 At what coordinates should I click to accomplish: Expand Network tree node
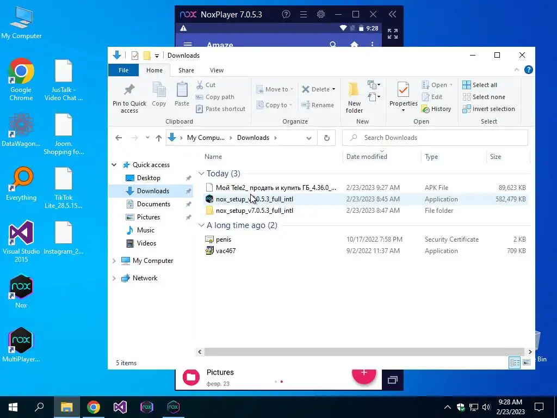[x=114, y=278]
